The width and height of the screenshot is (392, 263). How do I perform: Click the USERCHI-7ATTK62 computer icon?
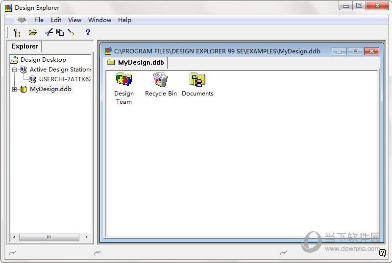(32, 79)
